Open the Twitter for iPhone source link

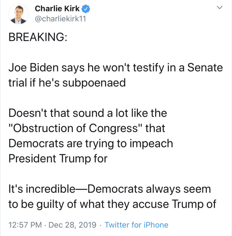[136, 225]
